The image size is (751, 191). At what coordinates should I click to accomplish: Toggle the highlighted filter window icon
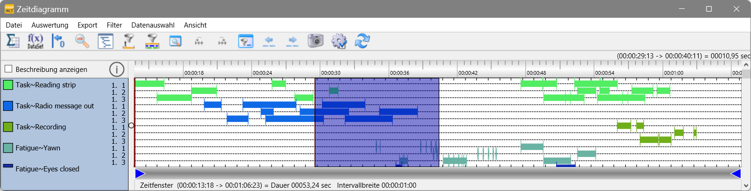point(245,41)
